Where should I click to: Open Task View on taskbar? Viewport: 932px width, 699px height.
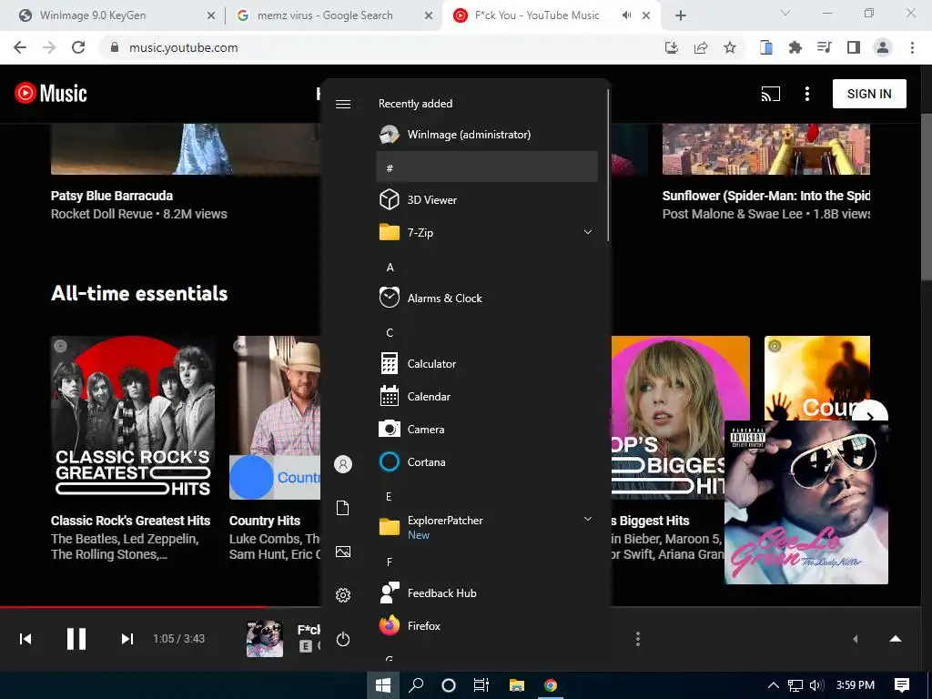pos(481,685)
